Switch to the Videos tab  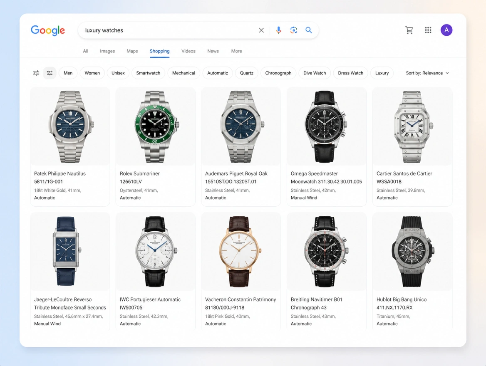click(188, 51)
